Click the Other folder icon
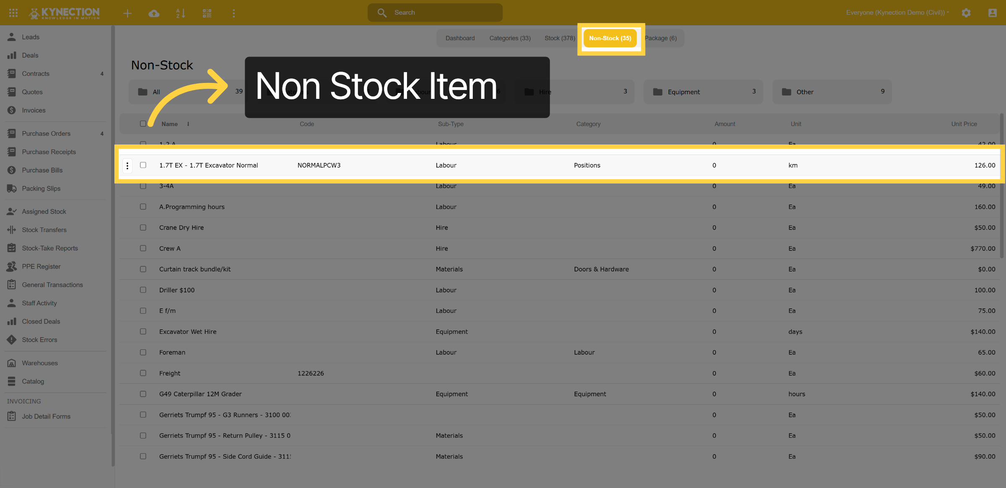The width and height of the screenshot is (1006, 488). tap(786, 92)
